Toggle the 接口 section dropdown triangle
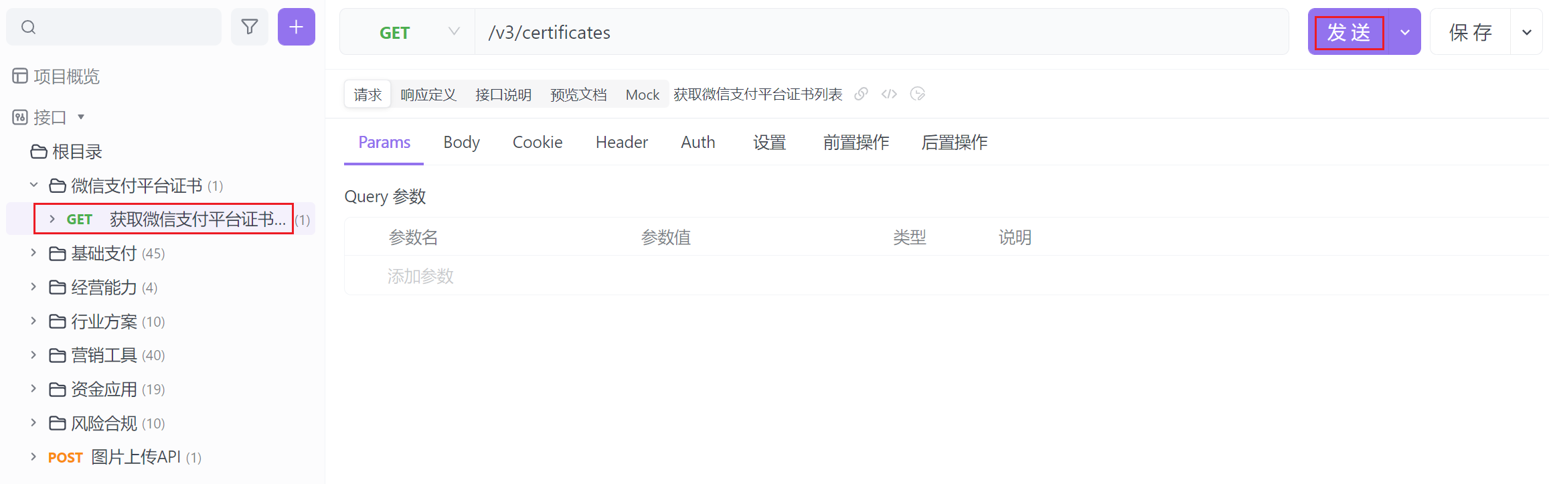 click(81, 117)
